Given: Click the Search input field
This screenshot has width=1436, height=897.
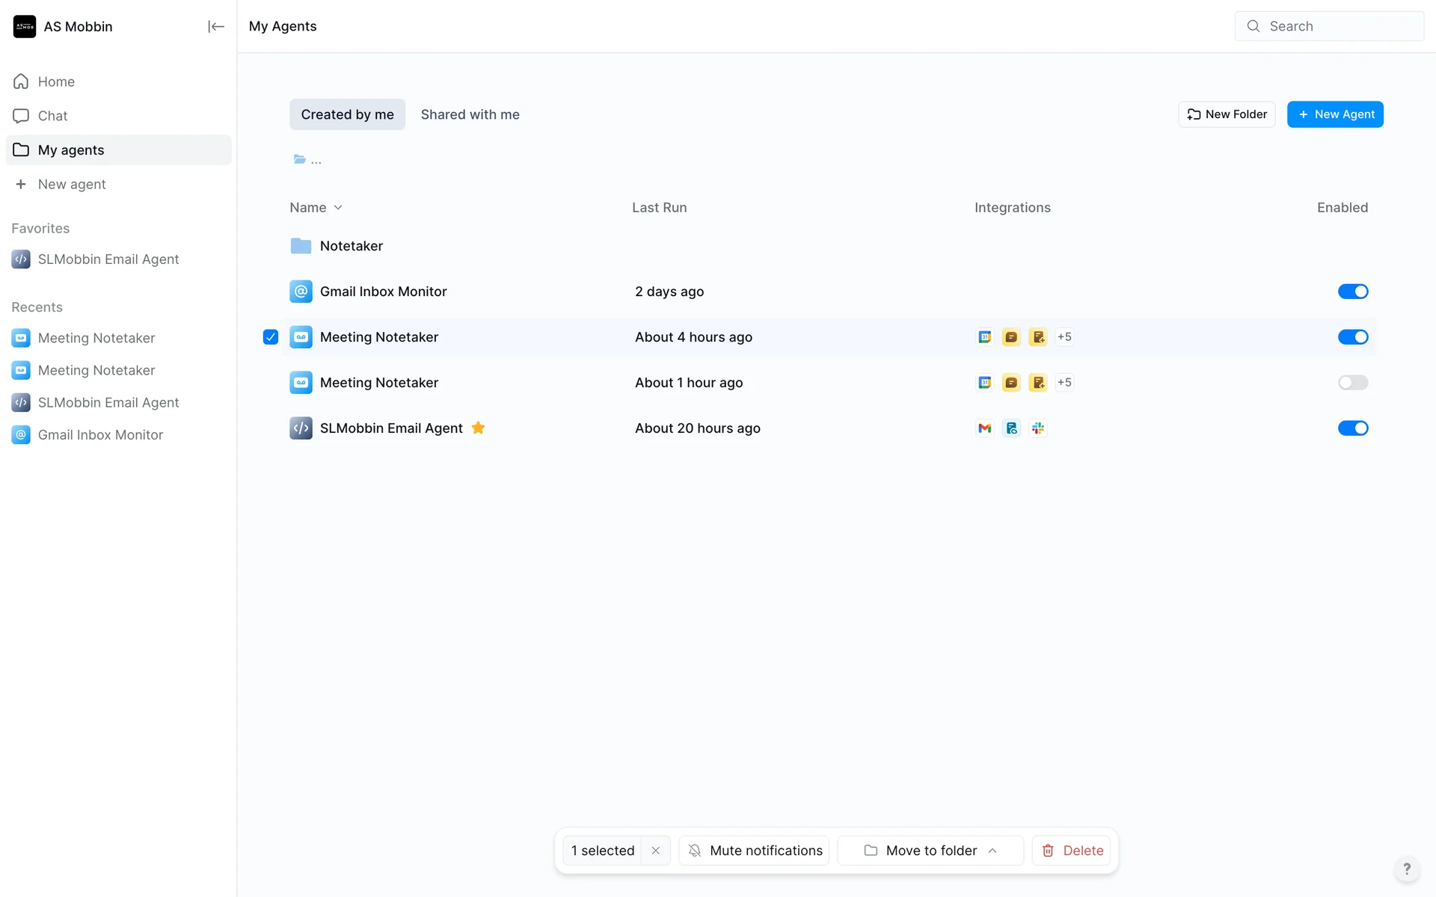Looking at the screenshot, I should click(x=1329, y=26).
